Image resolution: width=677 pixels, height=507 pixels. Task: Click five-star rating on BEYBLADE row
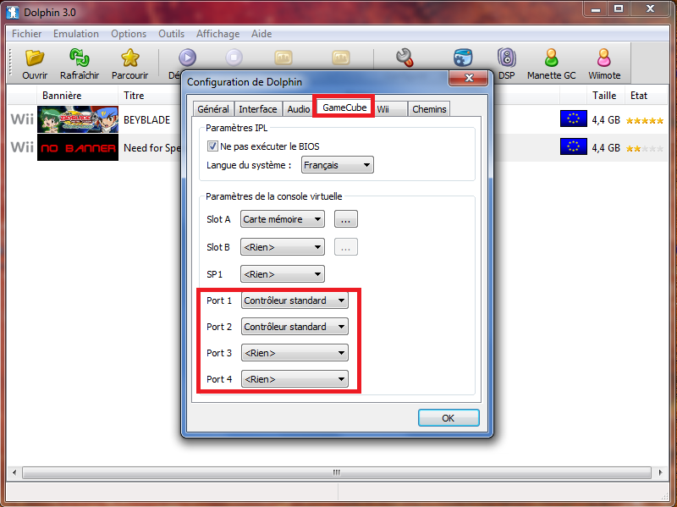click(645, 120)
